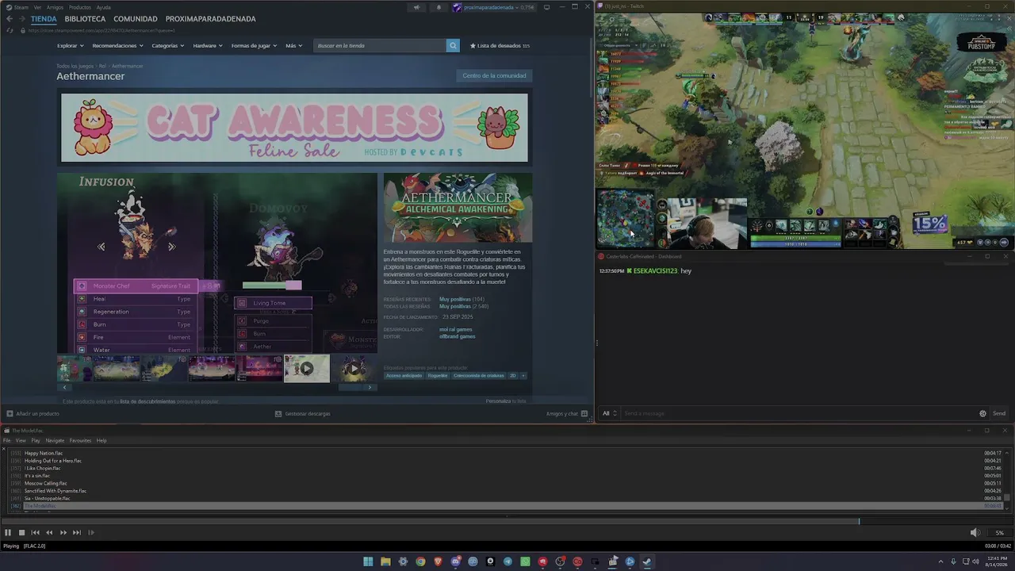Open the PROXIMAPARADADENADA profile tab
This screenshot has height=571, width=1015.
click(x=210, y=19)
